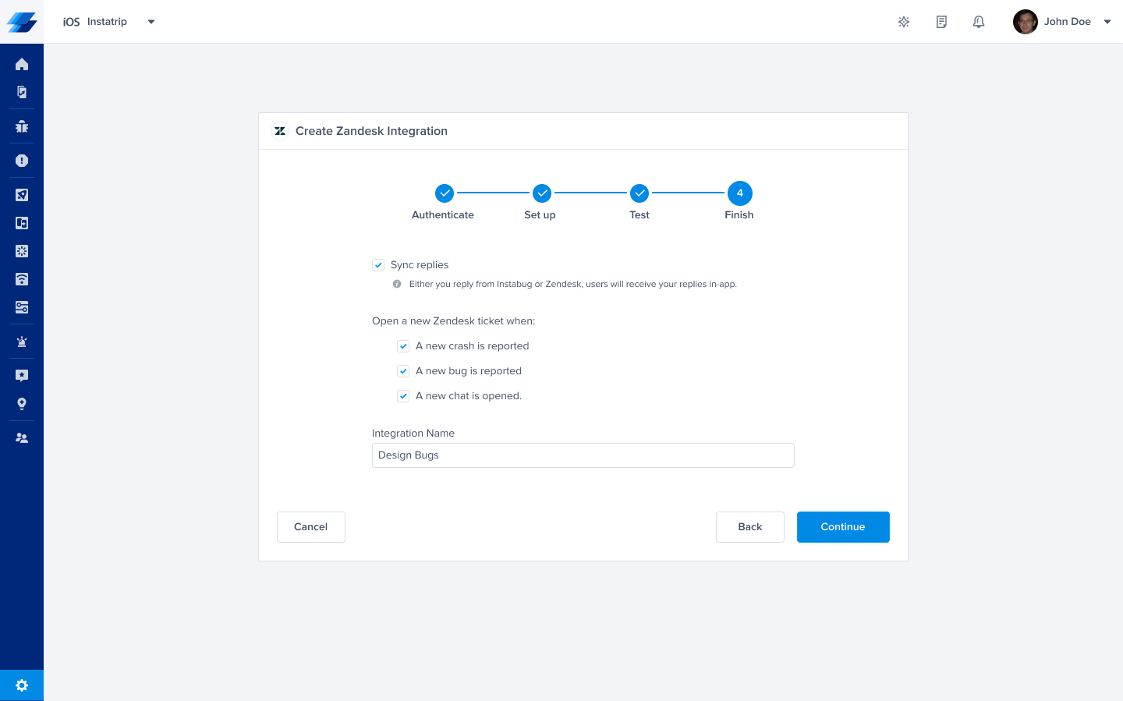Screen dimensions: 1123x701
Task: Uncheck A new crash is reported
Action: click(x=403, y=346)
